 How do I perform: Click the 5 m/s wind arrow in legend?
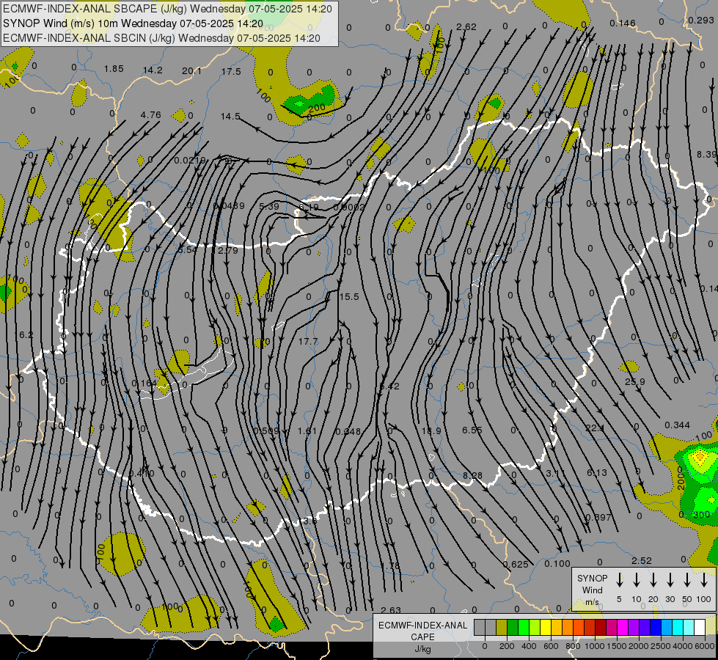click(620, 580)
